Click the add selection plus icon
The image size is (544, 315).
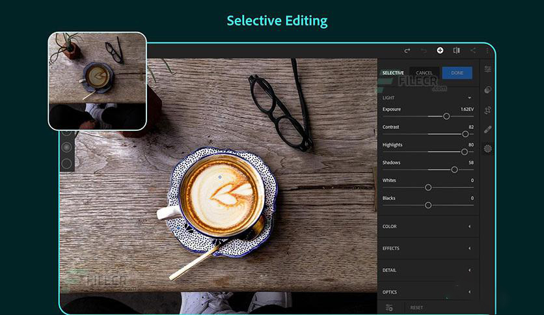[440, 50]
